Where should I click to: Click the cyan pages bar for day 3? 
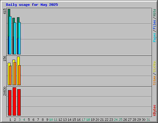(19, 38)
